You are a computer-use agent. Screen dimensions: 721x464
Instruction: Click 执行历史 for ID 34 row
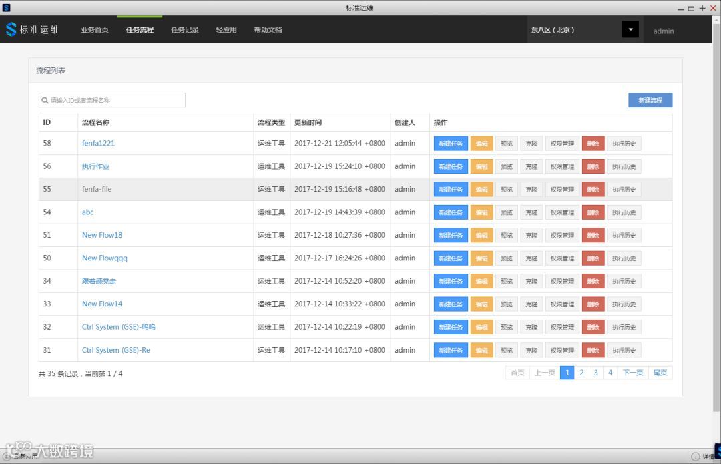(x=624, y=282)
